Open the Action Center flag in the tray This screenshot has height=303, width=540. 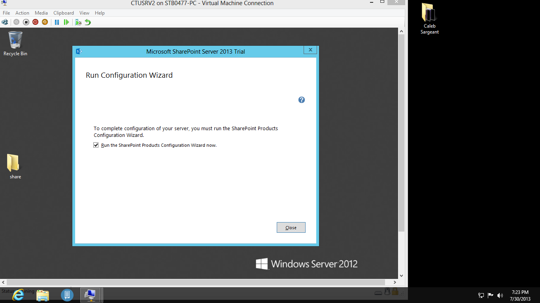pyautogui.click(x=491, y=295)
